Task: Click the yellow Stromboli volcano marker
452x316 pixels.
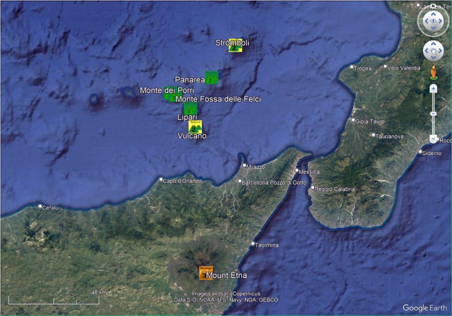Action: pos(235,46)
